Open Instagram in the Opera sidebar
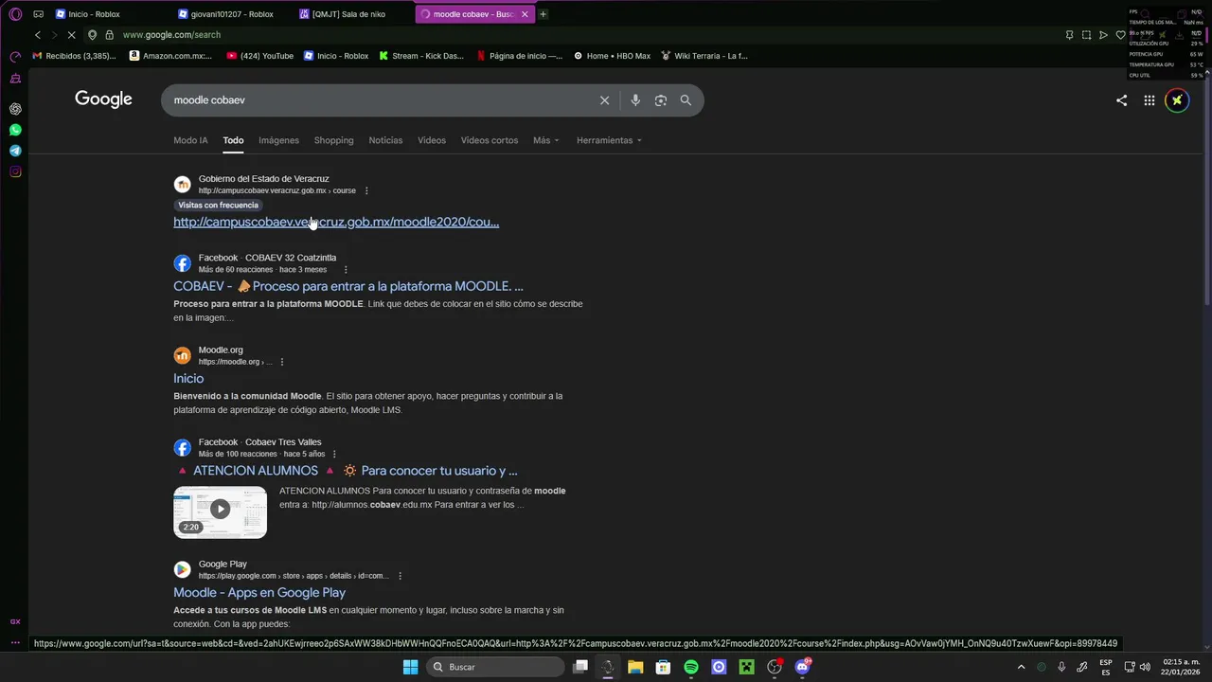Viewport: 1212px width, 682px height. pos(15,171)
